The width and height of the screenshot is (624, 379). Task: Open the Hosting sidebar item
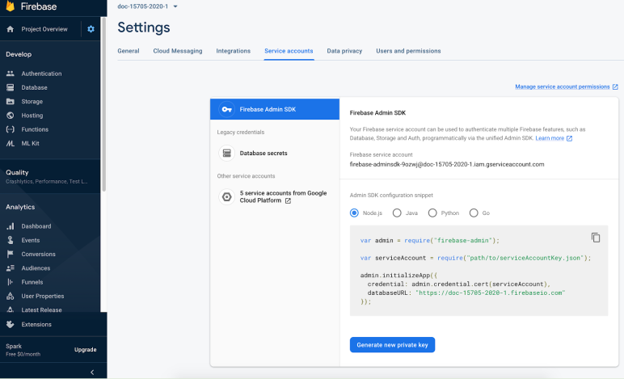coord(32,116)
